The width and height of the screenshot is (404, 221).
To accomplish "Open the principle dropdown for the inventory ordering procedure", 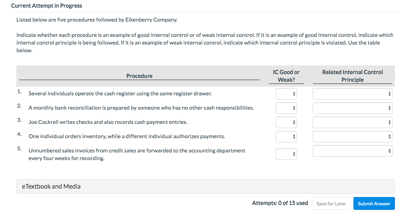I will click(352, 136).
